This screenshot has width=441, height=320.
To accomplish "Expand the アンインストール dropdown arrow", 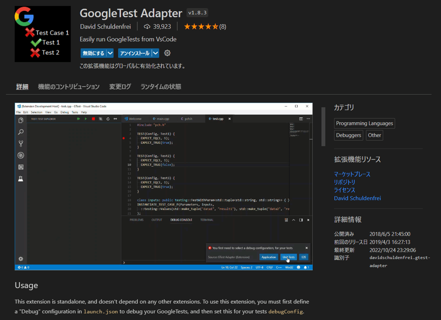I will [x=155, y=53].
